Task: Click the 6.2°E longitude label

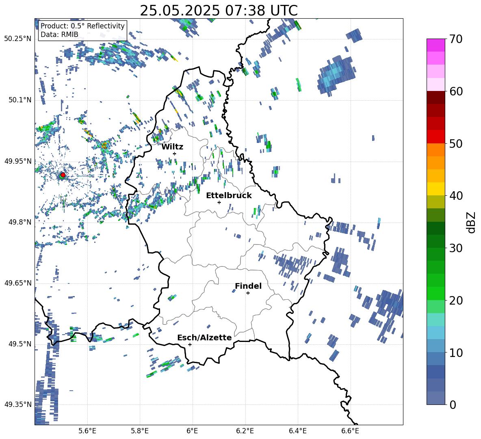Action: click(245, 431)
